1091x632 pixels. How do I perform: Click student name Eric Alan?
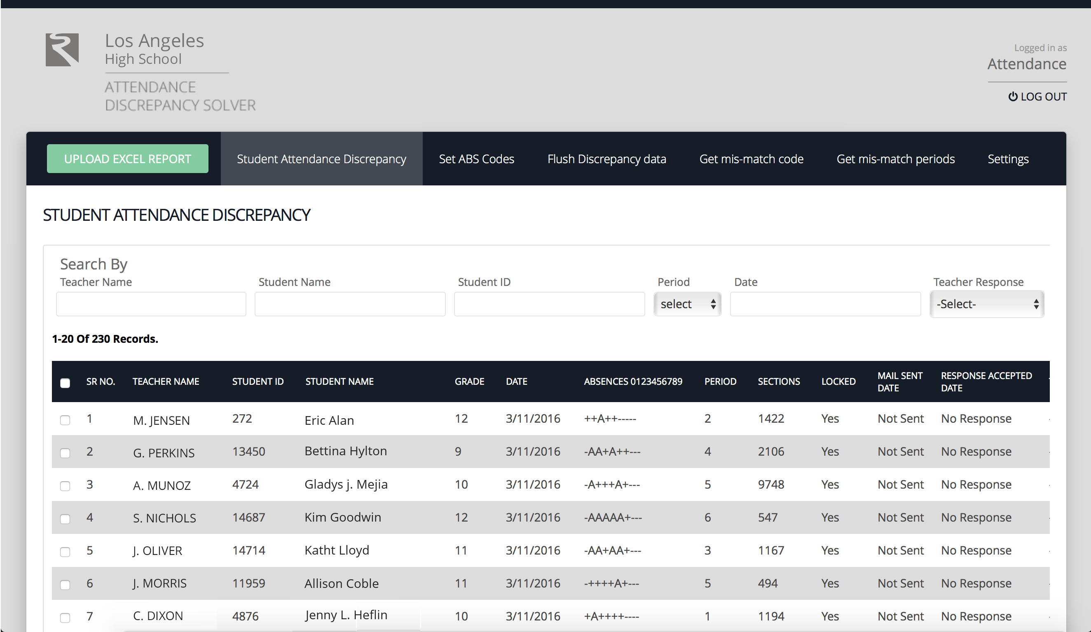(329, 420)
